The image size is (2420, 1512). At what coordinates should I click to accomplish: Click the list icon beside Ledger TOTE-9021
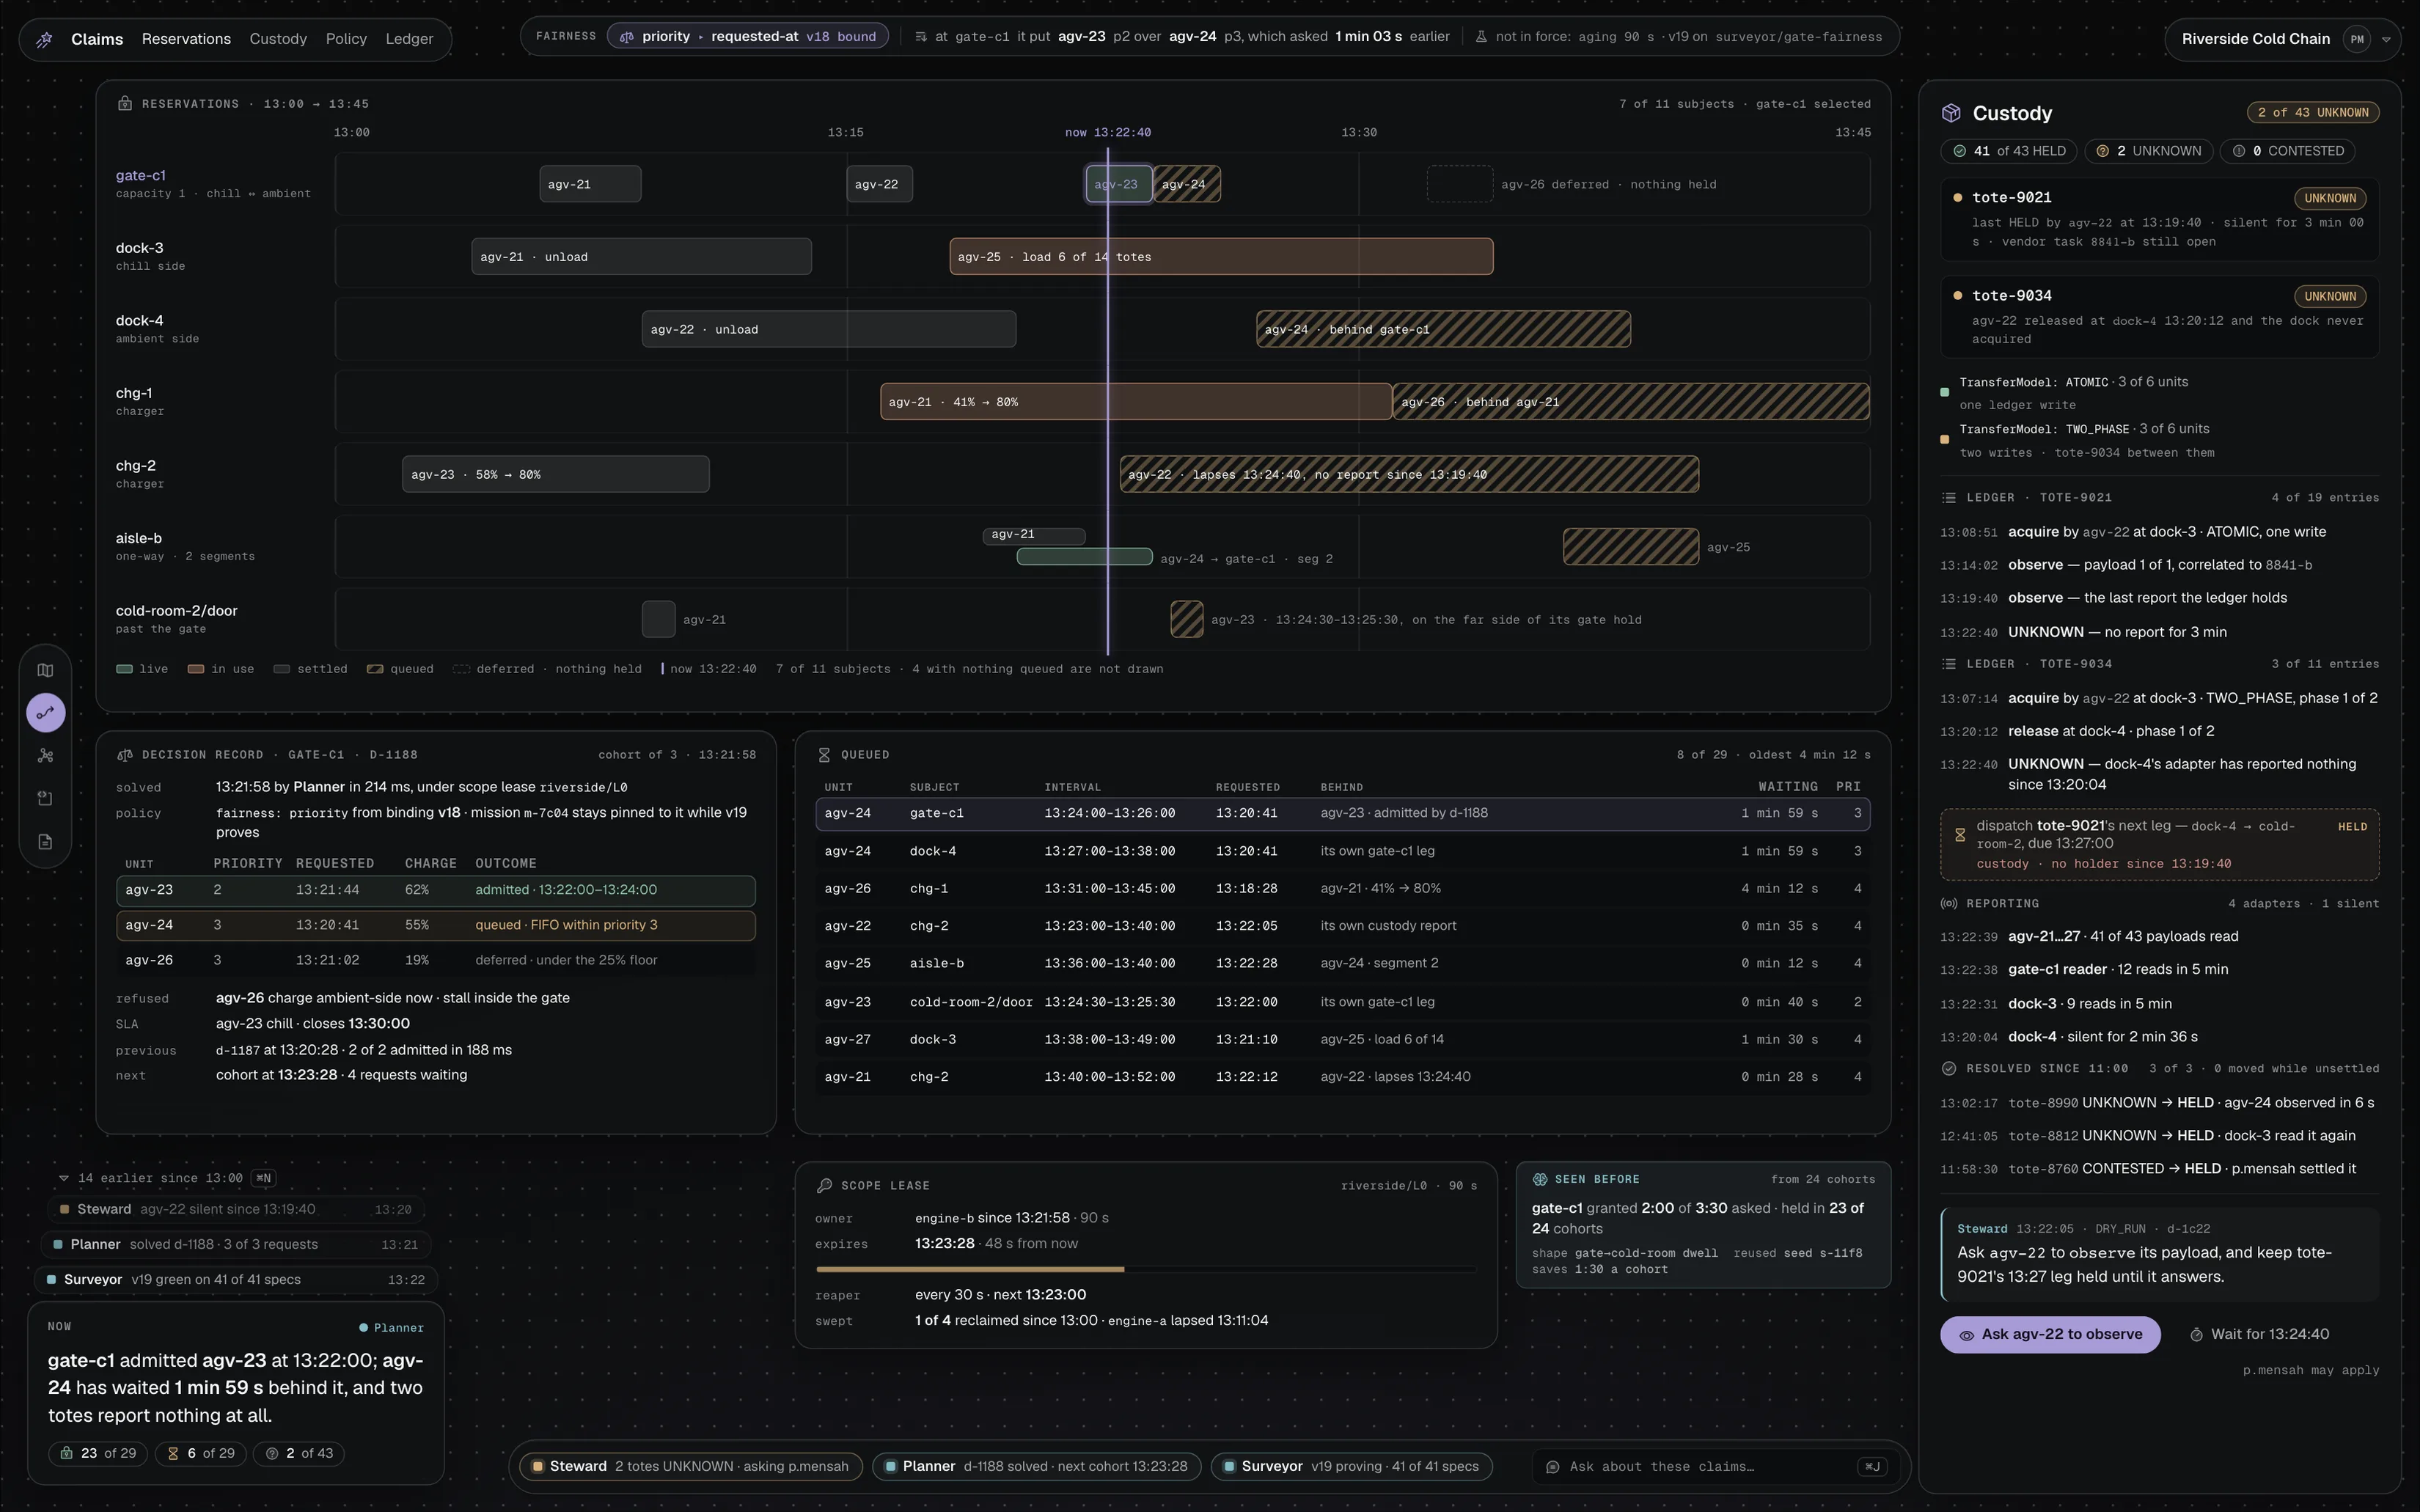1949,497
